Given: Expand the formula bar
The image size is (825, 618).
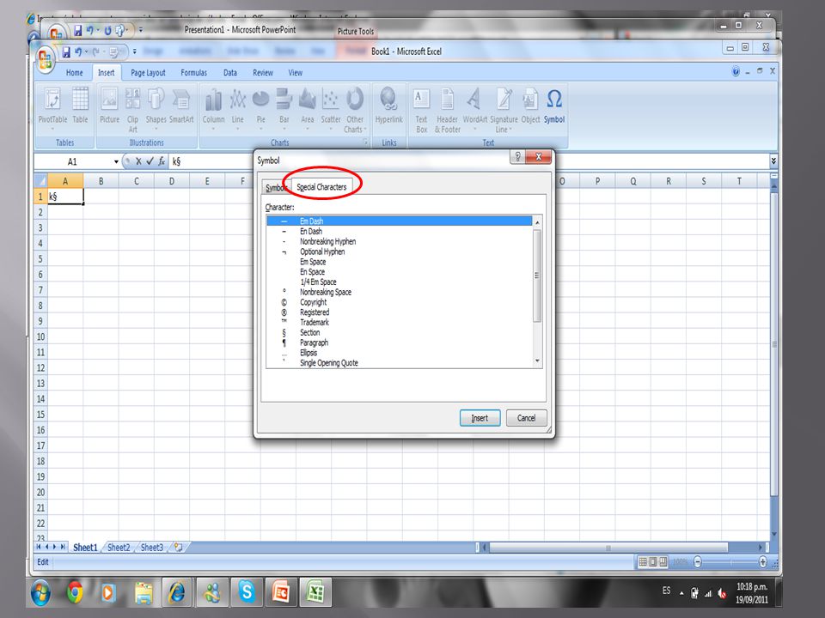Looking at the screenshot, I should [x=773, y=161].
